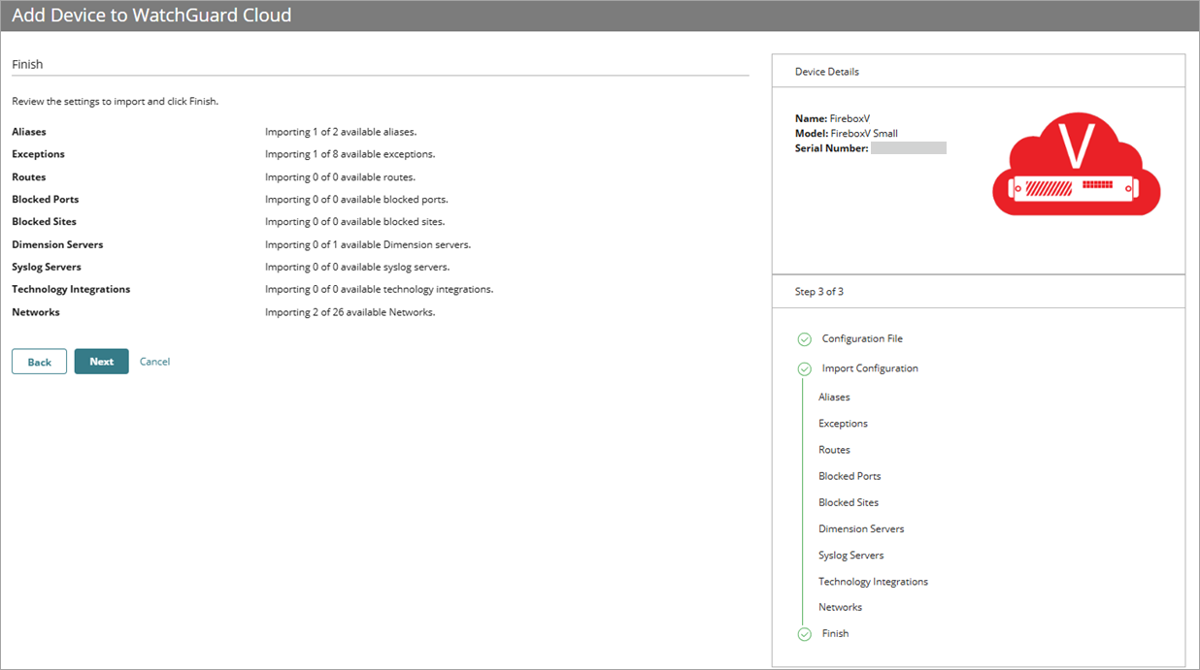The image size is (1200, 670).
Task: Click the Next button
Action: point(102,362)
